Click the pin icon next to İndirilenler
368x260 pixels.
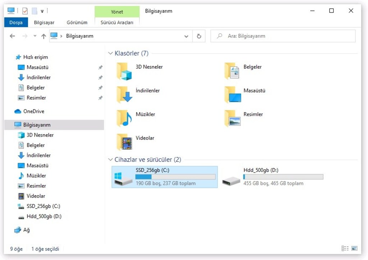(101, 77)
